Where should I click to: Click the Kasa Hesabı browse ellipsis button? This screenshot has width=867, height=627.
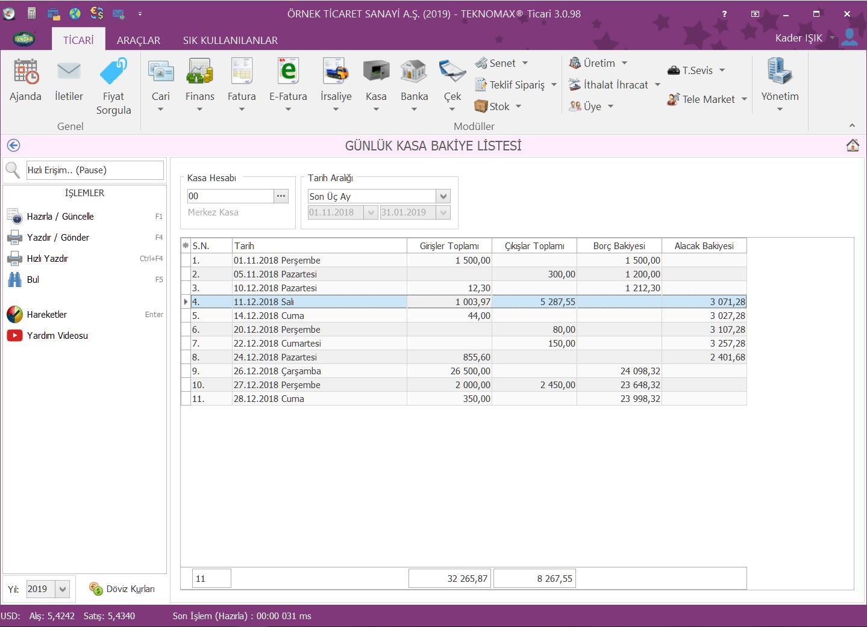(x=281, y=196)
